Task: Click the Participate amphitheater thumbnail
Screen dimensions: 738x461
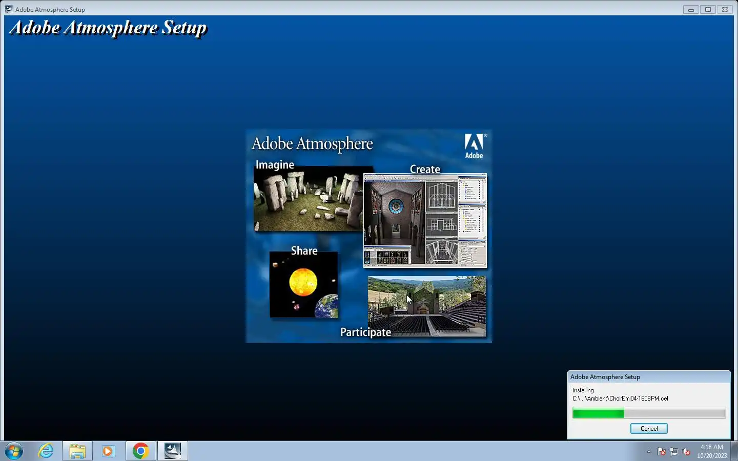Action: [x=427, y=306]
